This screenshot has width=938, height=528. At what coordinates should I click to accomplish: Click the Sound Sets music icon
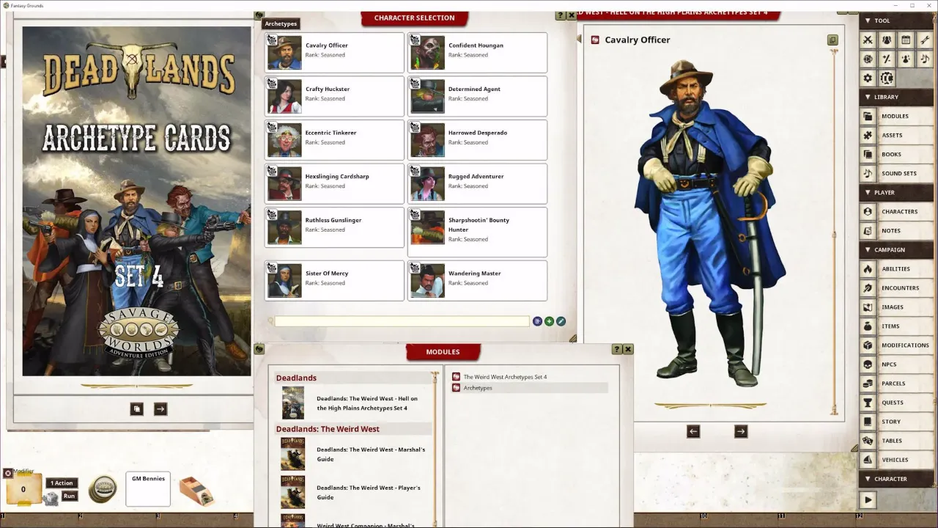click(x=868, y=173)
